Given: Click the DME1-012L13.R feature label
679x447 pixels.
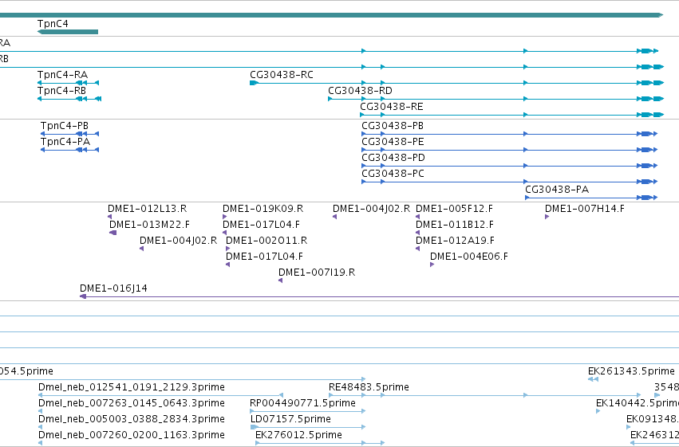Looking at the screenshot, I should (148, 209).
